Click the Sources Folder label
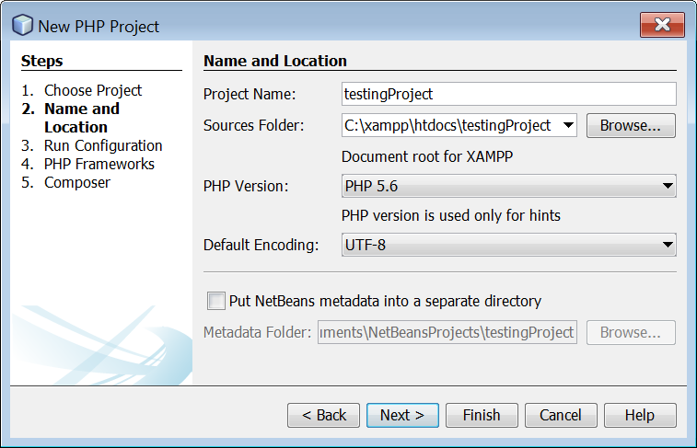Image resolution: width=697 pixels, height=448 pixels. [254, 126]
